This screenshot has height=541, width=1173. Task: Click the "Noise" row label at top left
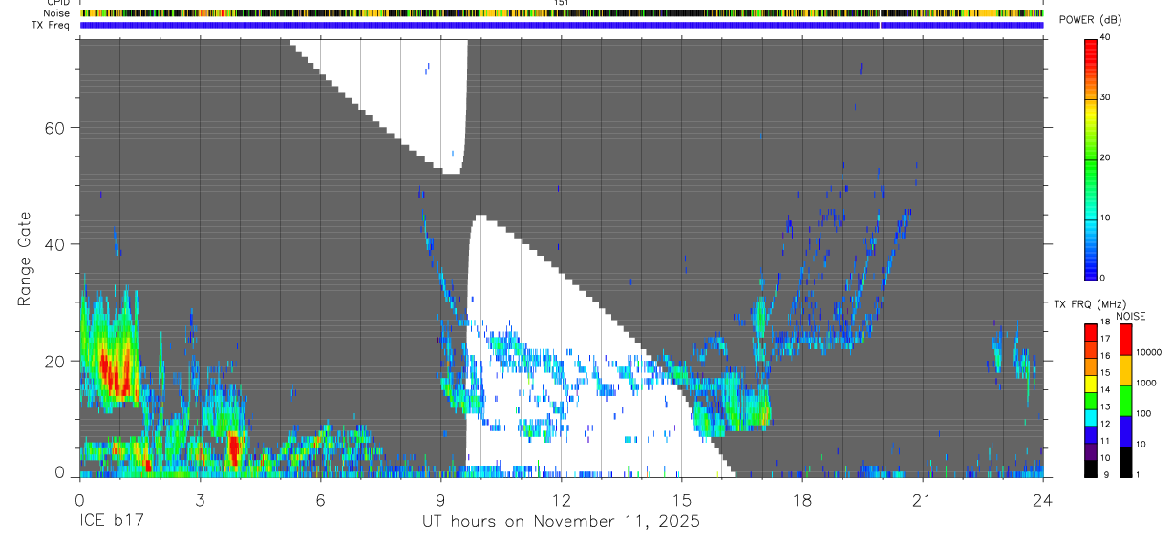(55, 13)
